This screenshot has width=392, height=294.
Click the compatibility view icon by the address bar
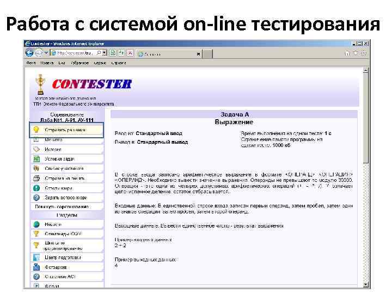pos(113,53)
